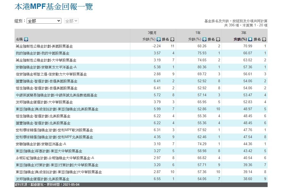The height and width of the screenshot is (190, 294).
Task: Click the 3-year return value 43.42
Action: point(248,151)
